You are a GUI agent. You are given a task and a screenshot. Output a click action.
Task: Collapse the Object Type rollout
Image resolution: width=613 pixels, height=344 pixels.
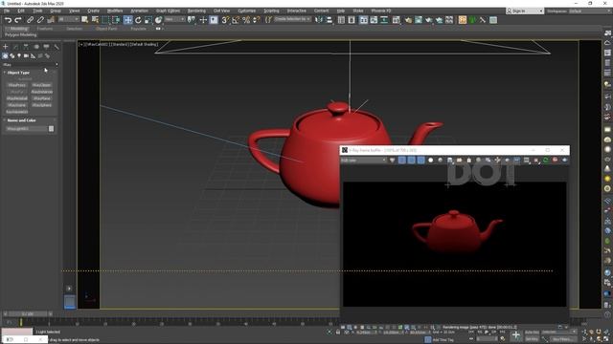pyautogui.click(x=18, y=73)
